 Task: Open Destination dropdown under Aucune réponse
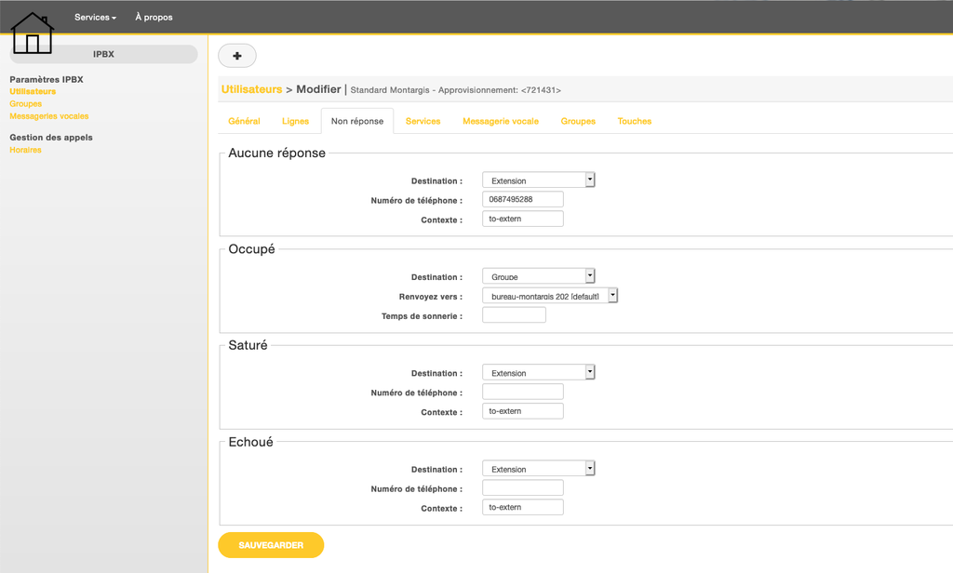point(538,180)
